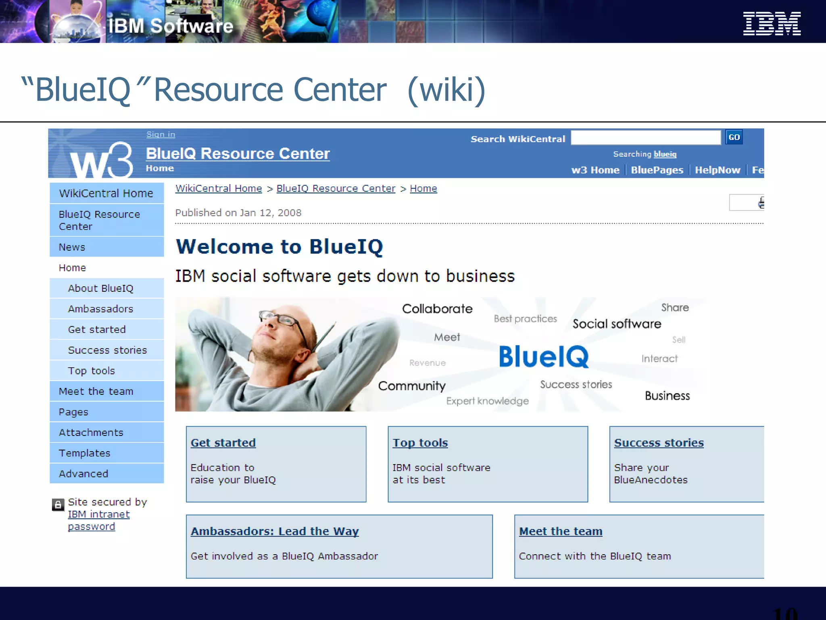
Task: Open the Meet the team card link
Action: pos(561,531)
